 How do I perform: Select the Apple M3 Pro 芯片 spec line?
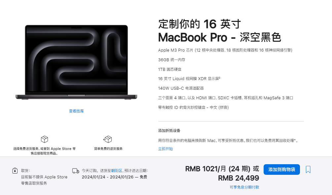pos(225,50)
